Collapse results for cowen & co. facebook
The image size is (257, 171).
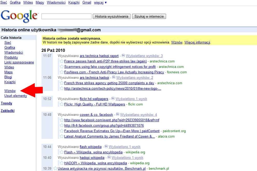point(118,115)
